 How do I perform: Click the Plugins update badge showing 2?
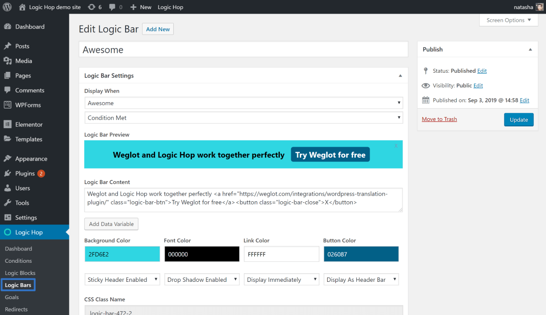click(x=41, y=173)
